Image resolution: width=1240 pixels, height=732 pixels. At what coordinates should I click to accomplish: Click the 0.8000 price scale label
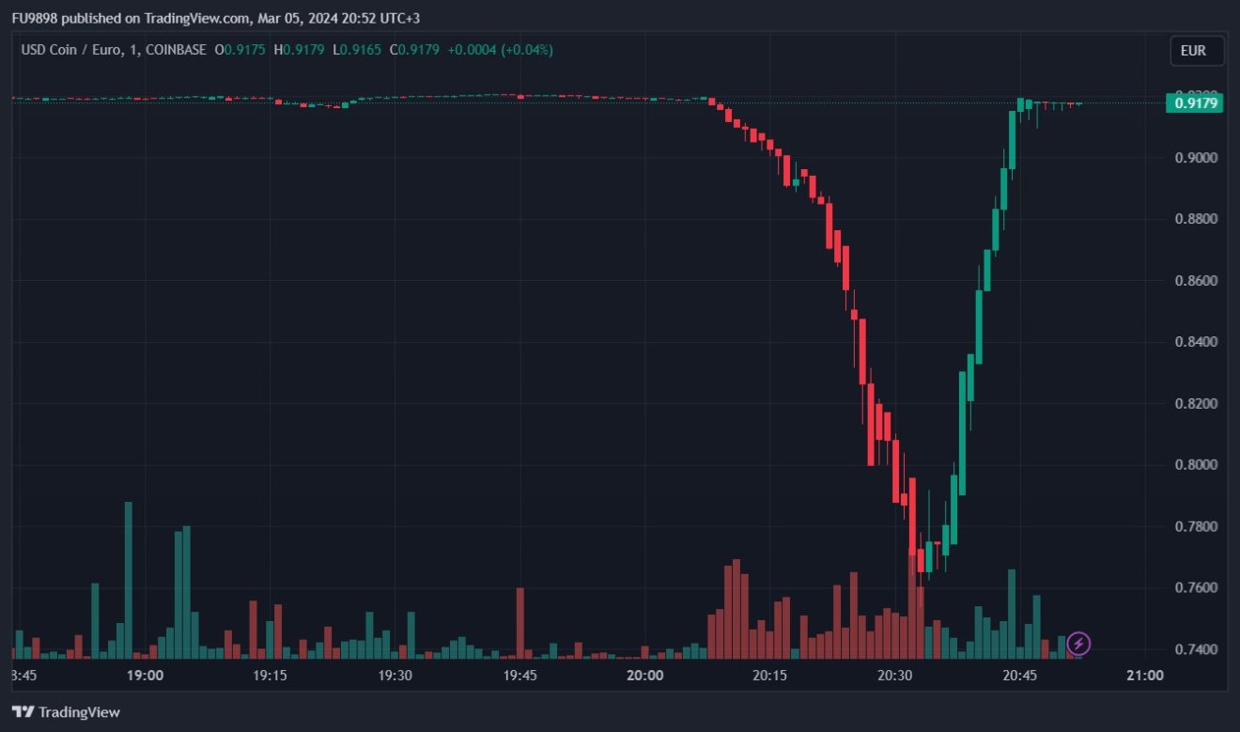point(1195,465)
